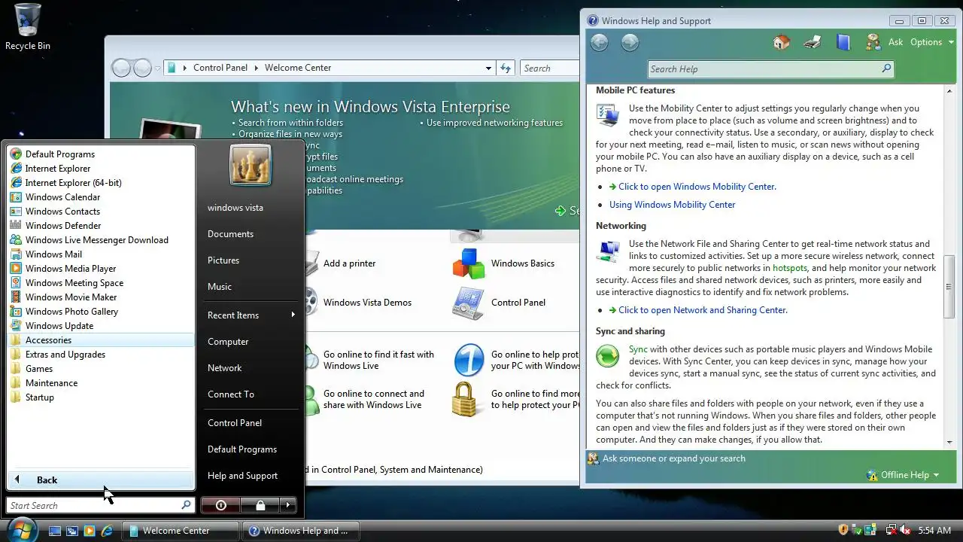Click to open Windows Mobility Center link
The width and height of the screenshot is (963, 542).
(x=697, y=187)
